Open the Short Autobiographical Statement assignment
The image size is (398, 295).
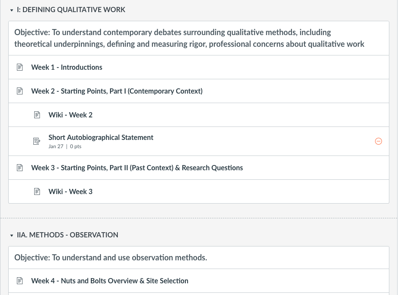(x=101, y=137)
